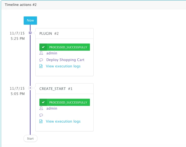Image resolution: width=186 pixels, height=147 pixels.
Task: Open View execution logs for PLUGIN #2
Action: pos(63,66)
